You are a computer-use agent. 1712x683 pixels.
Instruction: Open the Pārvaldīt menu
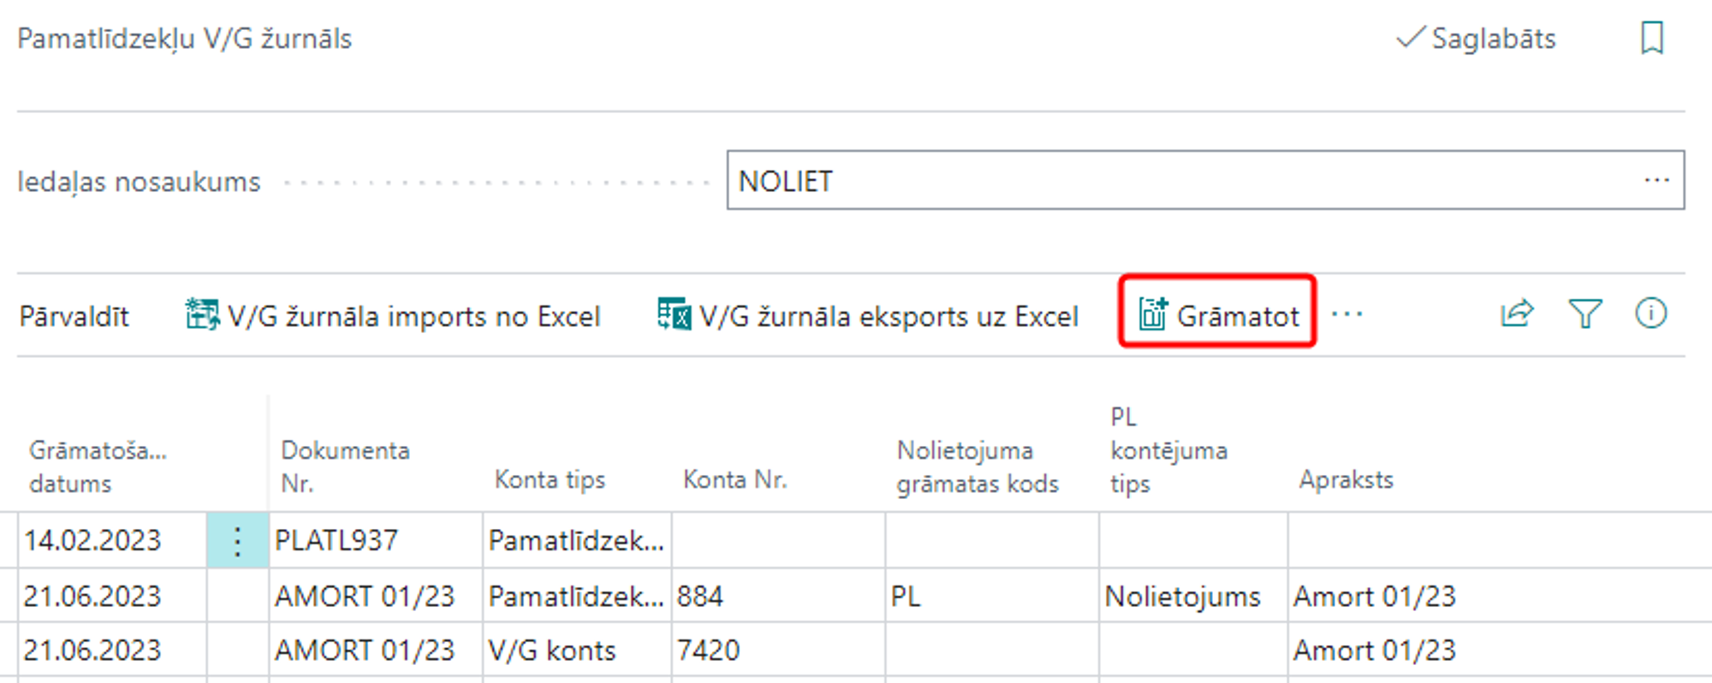[74, 316]
